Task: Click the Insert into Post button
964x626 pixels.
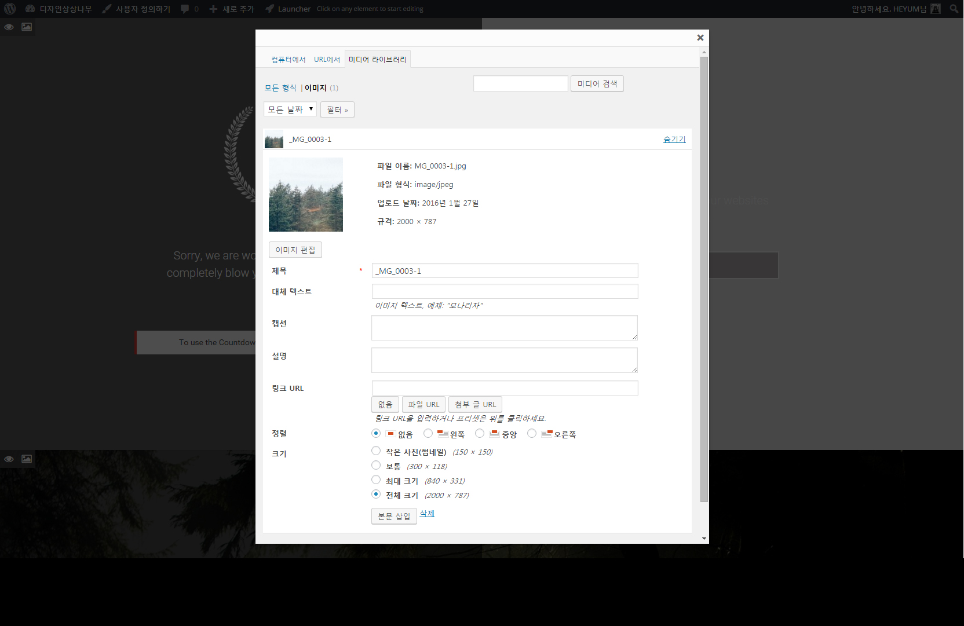Action: [x=393, y=516]
